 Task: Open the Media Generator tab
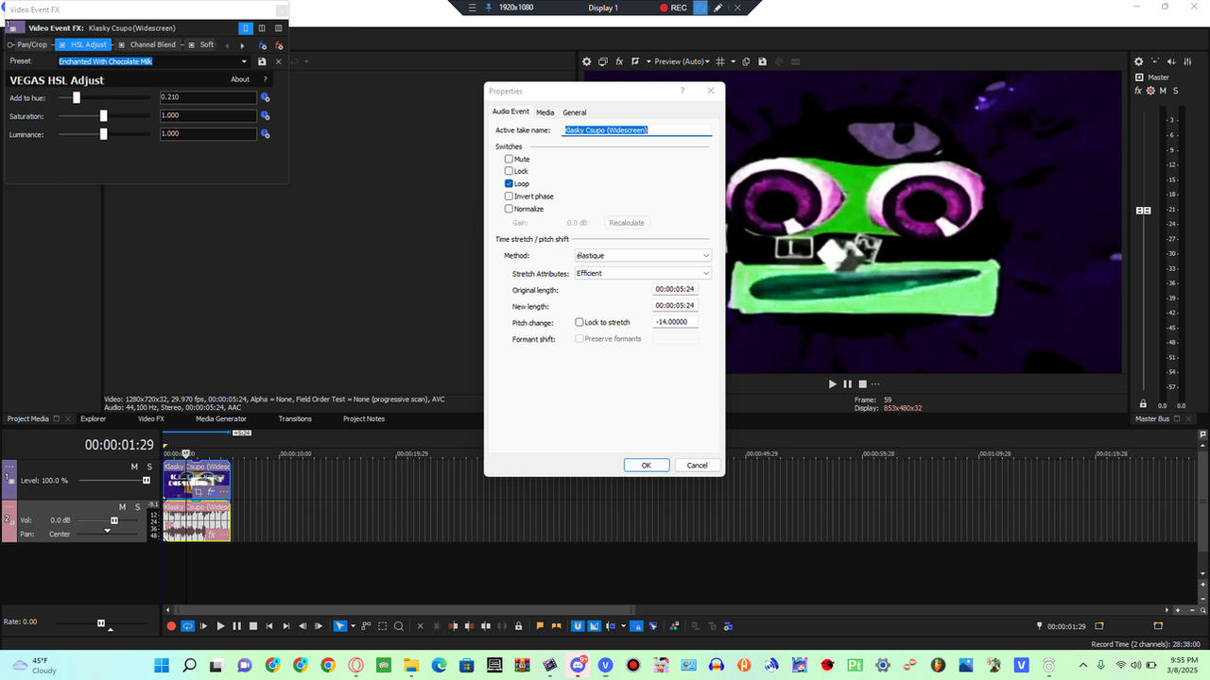pyautogui.click(x=221, y=418)
